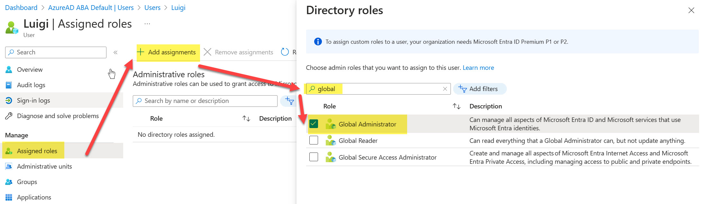Click the Description header in Directory roles
Image resolution: width=702 pixels, height=204 pixels.
point(486,106)
